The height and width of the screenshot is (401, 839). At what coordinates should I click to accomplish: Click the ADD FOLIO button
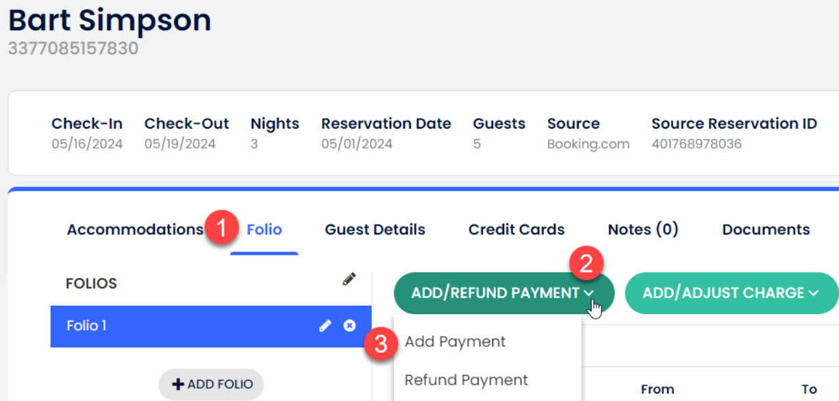click(x=211, y=384)
